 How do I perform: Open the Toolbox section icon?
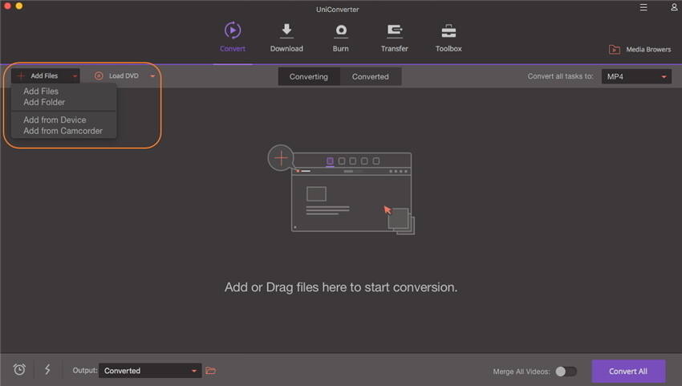point(449,30)
